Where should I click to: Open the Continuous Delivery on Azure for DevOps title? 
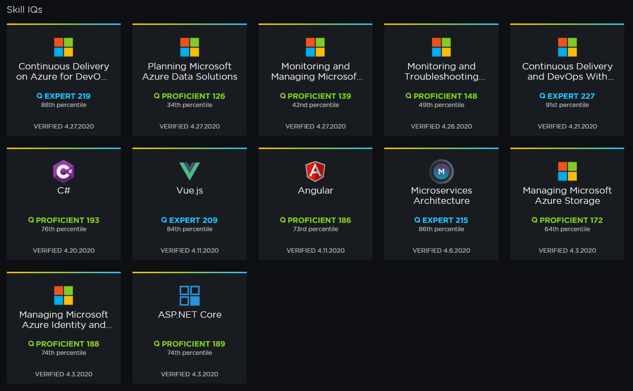pos(64,71)
